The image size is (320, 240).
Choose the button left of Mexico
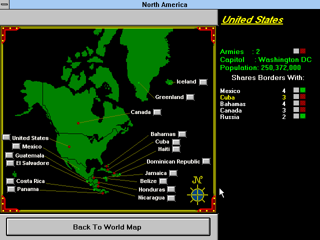(16, 146)
